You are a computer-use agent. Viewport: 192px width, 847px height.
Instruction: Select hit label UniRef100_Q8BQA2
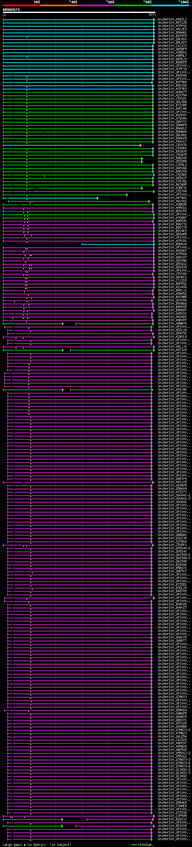click(172, 535)
